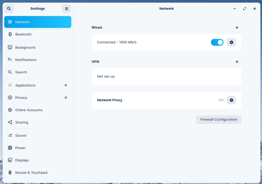Viewport: 262px width, 184px height.
Task: Go to Background settings
Action: tap(25, 47)
